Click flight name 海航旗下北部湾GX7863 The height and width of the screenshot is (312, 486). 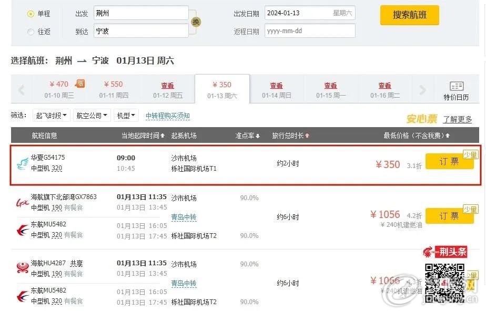point(64,197)
